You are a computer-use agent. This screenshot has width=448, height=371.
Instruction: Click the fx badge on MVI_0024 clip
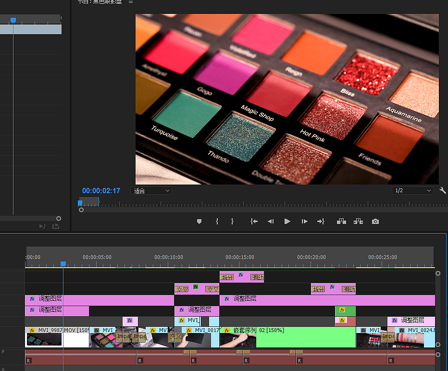coord(402,331)
